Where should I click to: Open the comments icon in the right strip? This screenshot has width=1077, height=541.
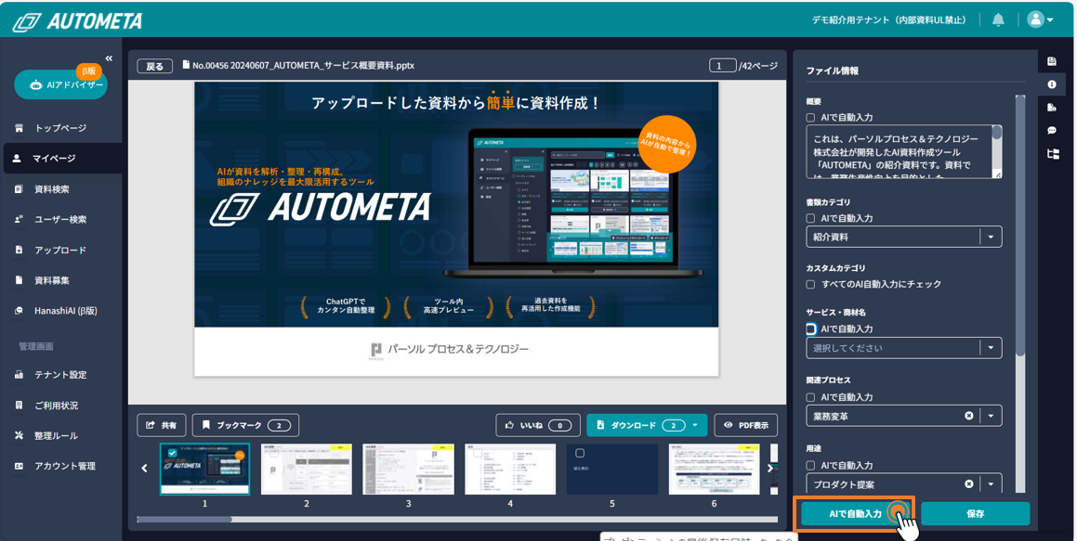click(x=1052, y=130)
